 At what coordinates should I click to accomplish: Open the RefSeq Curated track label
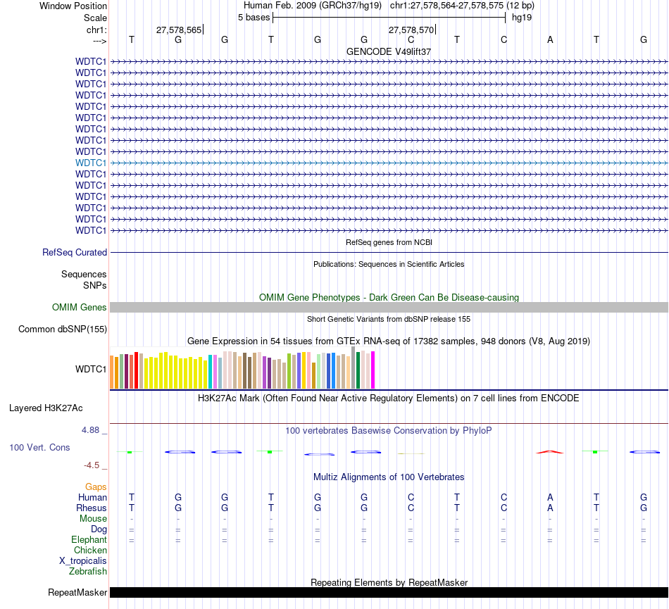(75, 253)
